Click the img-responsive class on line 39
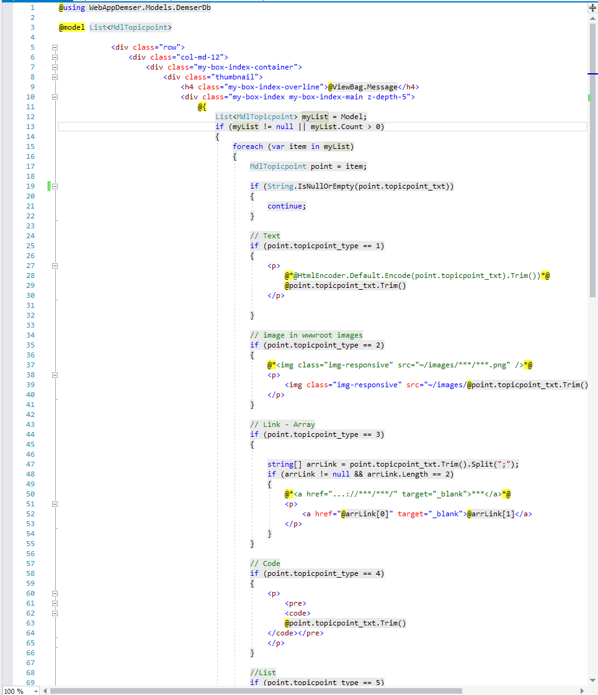The width and height of the screenshot is (598, 695). (367, 385)
